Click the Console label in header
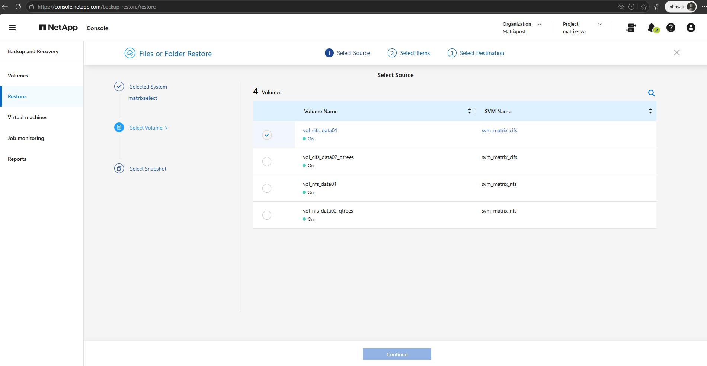Image resolution: width=707 pixels, height=366 pixels. 97,28
